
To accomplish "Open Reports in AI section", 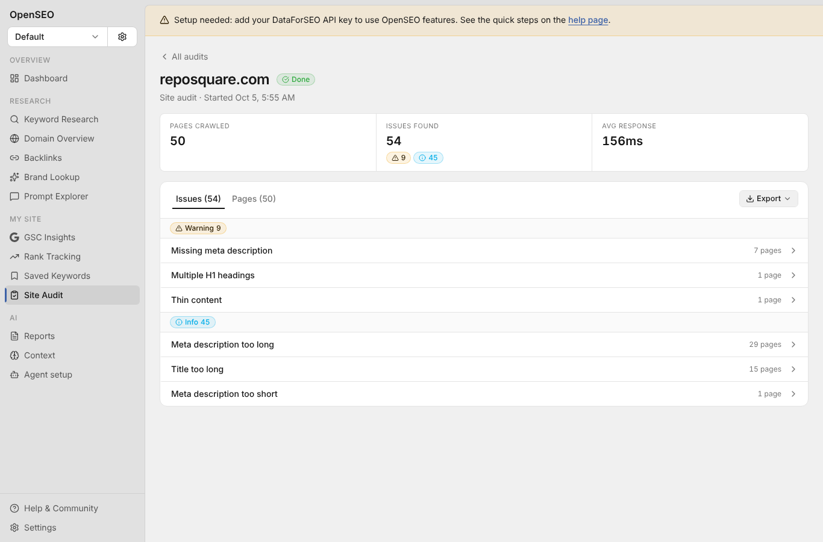I will [x=72, y=336].
